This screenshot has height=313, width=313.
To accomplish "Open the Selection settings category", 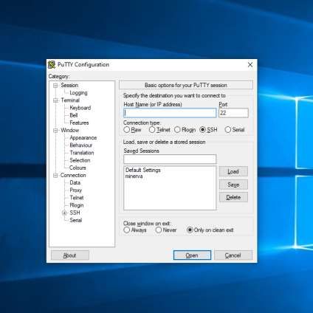I will click(x=80, y=160).
